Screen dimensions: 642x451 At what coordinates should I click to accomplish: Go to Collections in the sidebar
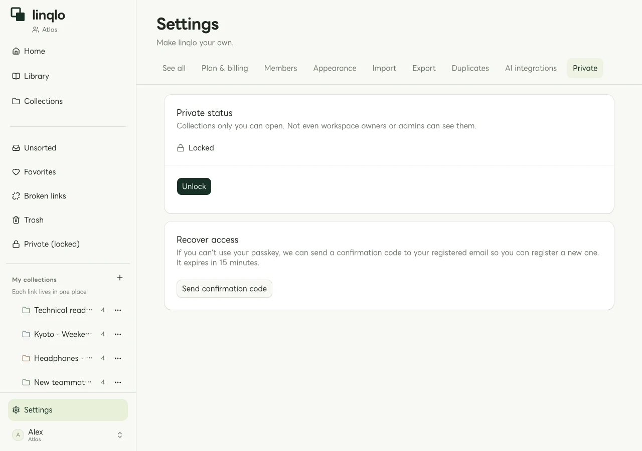(68, 101)
